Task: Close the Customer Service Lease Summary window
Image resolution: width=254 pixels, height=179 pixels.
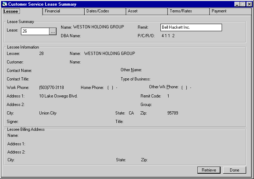Action: click(249, 4)
